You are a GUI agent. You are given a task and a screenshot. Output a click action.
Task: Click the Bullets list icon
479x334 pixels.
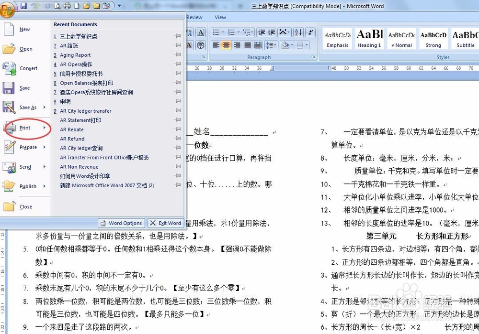216,32
